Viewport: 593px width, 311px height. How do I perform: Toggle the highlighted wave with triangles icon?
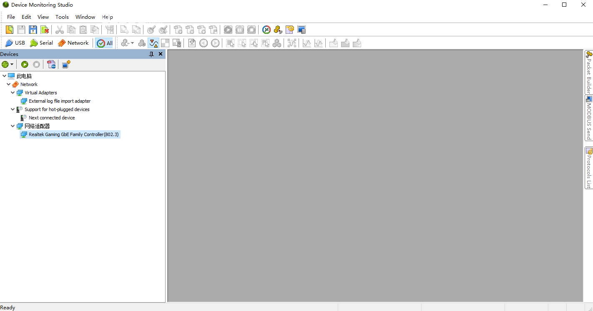click(x=153, y=43)
